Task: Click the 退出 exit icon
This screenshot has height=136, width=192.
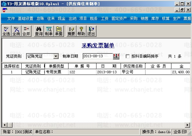Action: pos(91,31)
